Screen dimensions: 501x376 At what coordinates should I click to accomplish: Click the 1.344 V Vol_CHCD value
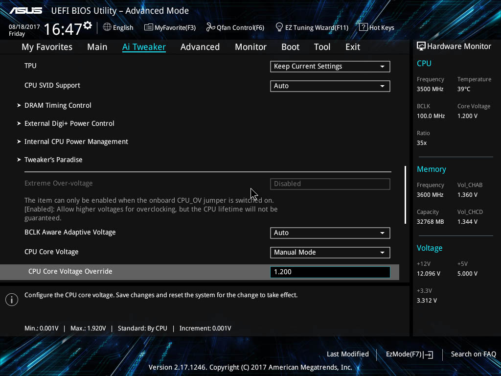click(x=467, y=222)
